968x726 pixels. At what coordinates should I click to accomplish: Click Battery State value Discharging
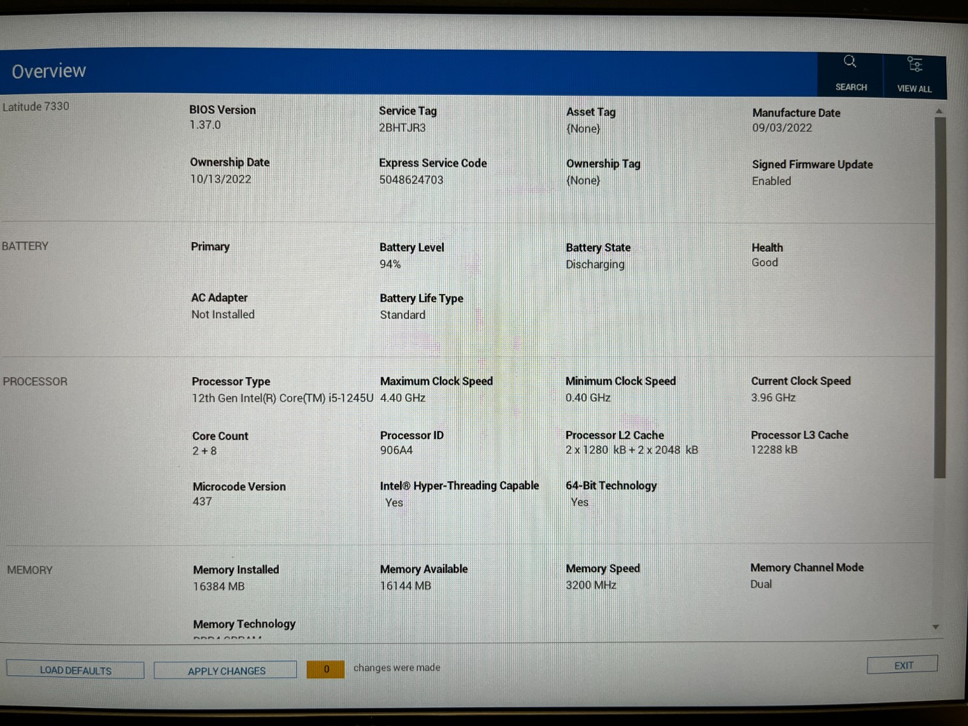pyautogui.click(x=595, y=264)
